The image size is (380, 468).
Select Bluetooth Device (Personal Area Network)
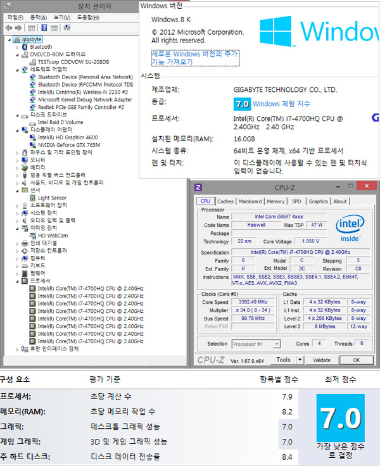click(x=85, y=77)
